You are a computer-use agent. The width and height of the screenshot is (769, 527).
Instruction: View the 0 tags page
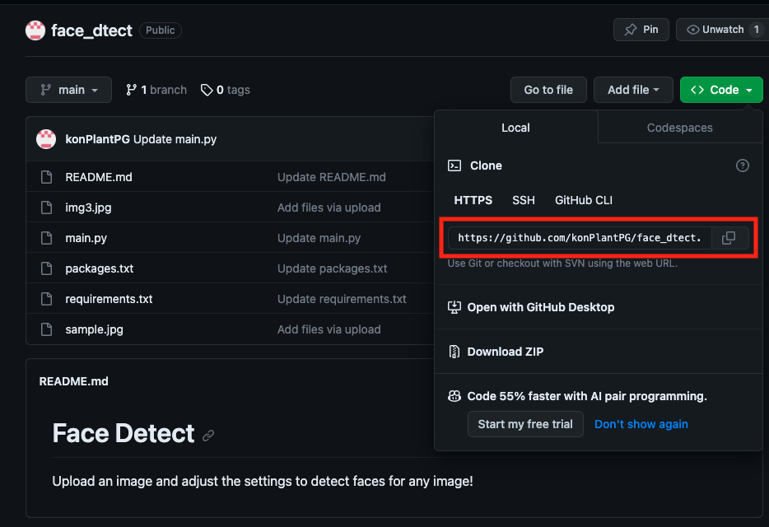coord(226,90)
